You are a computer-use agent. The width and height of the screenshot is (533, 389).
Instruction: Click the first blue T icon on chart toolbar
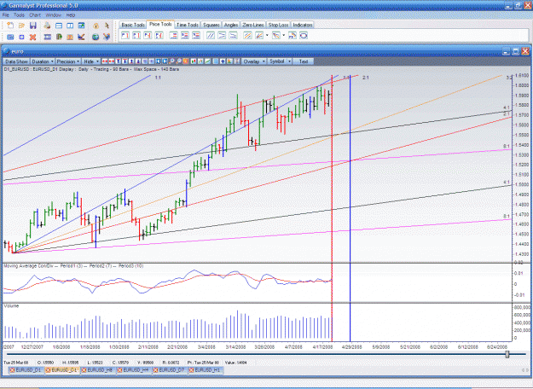[119, 61]
